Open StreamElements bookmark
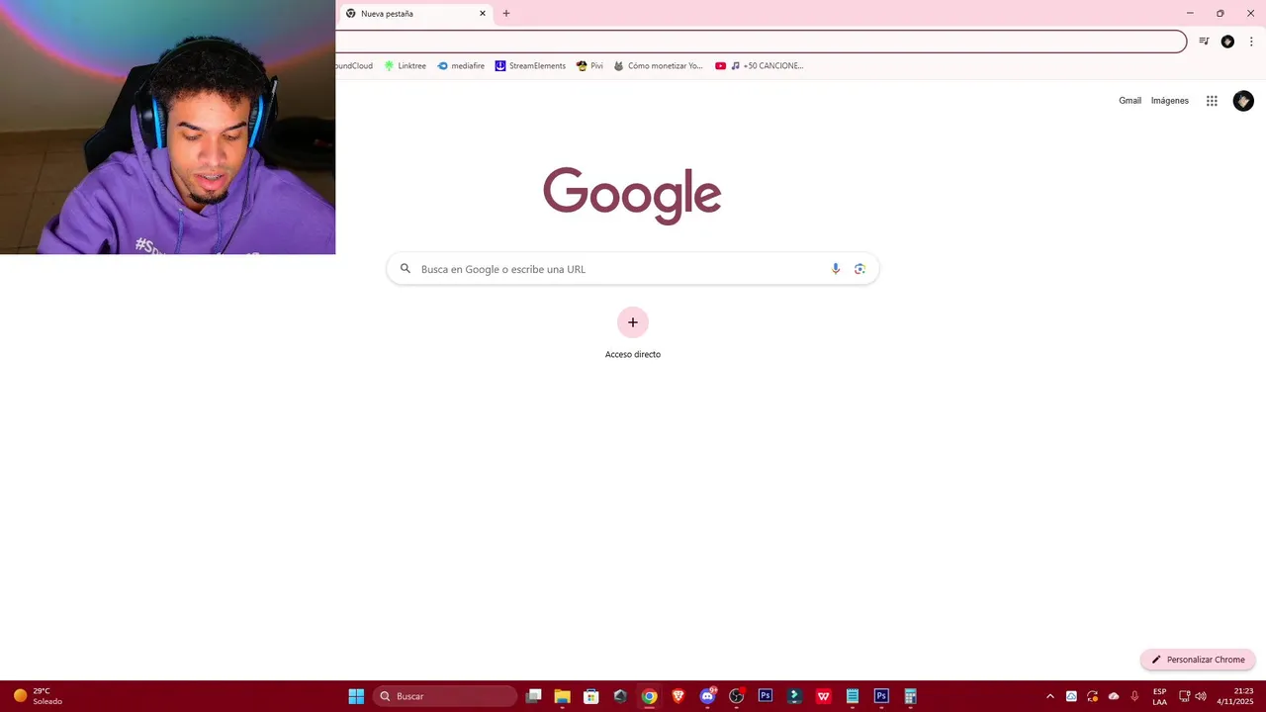This screenshot has height=712, width=1266. point(531,66)
